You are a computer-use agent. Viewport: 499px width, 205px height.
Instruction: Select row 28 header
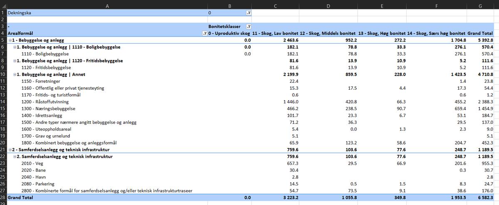click(3, 198)
